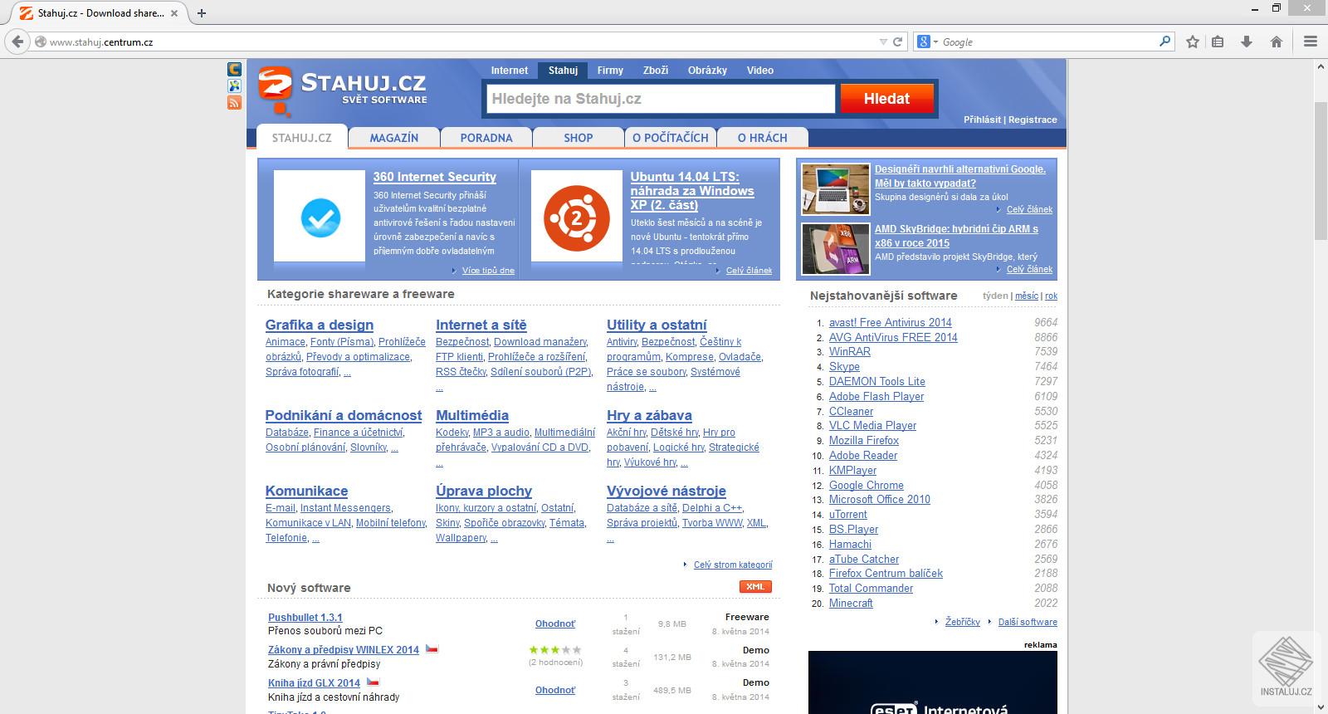Open the AMD SkyBridge article thumbnail
The image size is (1328, 714).
(836, 249)
